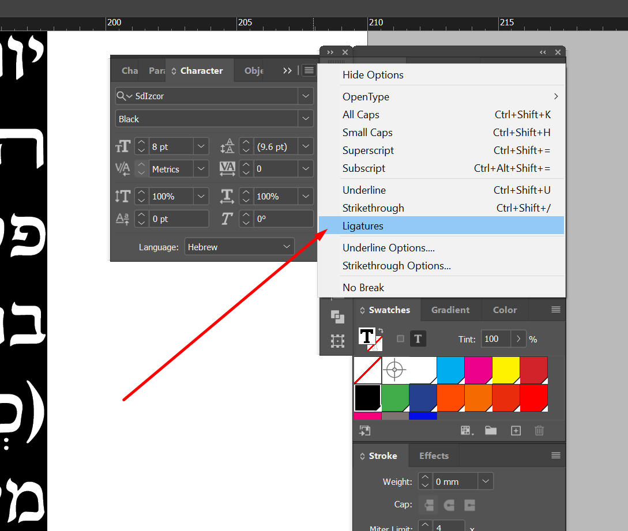Screen dimensions: 628x531
Task: Click the Tint value field
Action: point(496,339)
